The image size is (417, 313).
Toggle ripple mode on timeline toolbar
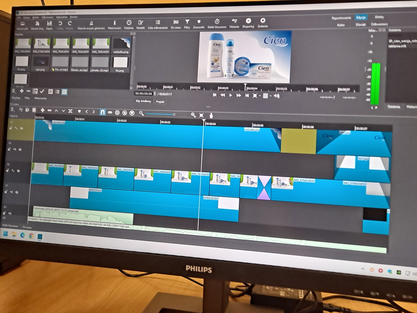pyautogui.click(x=117, y=113)
